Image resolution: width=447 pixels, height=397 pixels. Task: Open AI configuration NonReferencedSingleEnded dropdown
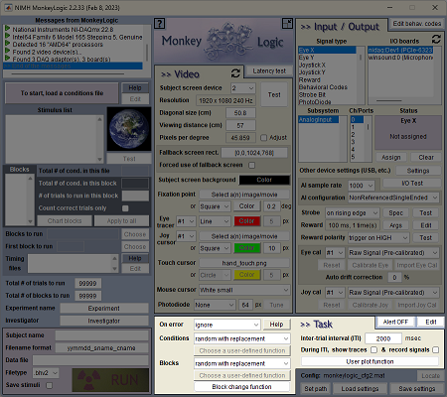pyautogui.click(x=393, y=198)
